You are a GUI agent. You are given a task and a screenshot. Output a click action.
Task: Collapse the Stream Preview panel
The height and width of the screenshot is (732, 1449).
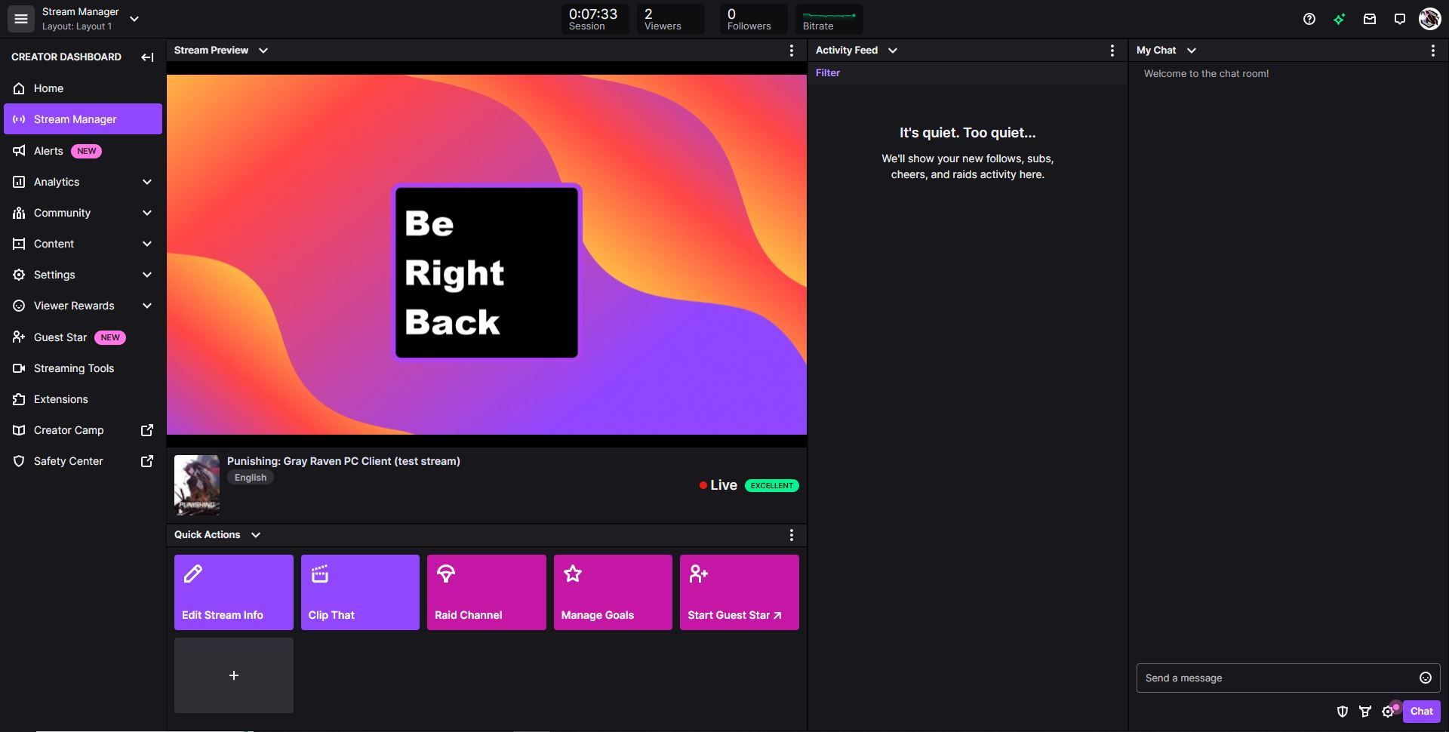coord(263,50)
